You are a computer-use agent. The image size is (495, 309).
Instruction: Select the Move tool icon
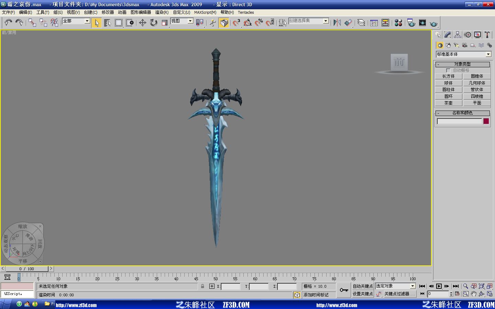point(142,23)
